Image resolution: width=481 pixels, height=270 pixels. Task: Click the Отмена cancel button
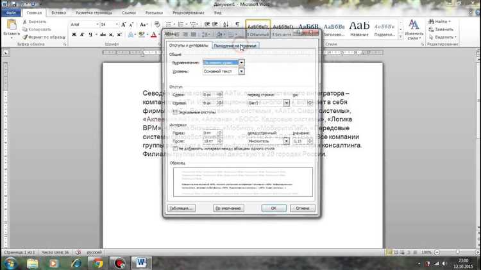point(303,208)
